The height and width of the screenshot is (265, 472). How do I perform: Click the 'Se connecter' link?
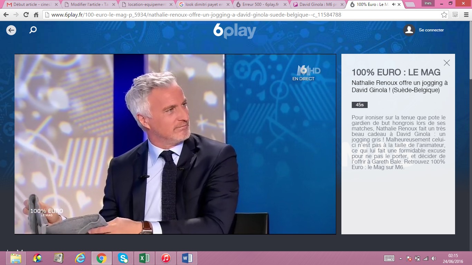tap(431, 30)
